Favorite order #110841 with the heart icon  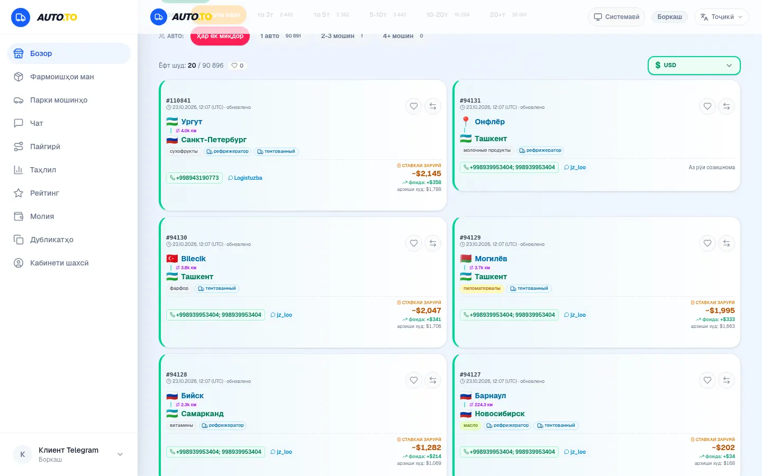pyautogui.click(x=414, y=106)
